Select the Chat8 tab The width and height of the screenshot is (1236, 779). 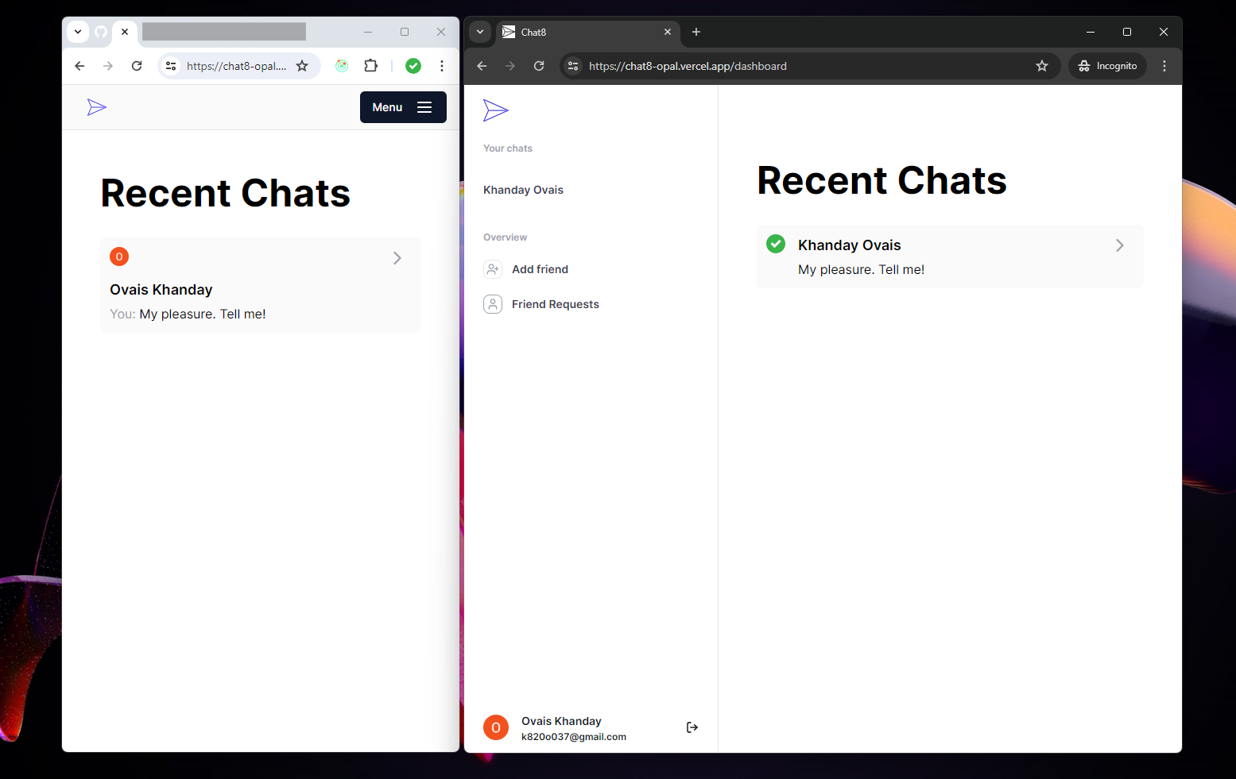pos(588,32)
